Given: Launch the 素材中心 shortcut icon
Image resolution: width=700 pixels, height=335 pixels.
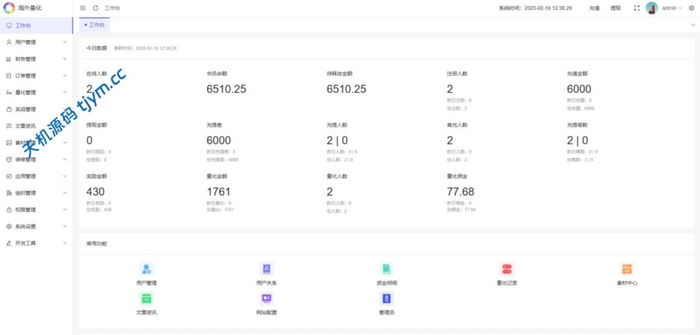Looking at the screenshot, I should point(627,269).
